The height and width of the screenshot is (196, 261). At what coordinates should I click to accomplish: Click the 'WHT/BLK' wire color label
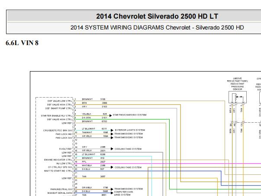[x=87, y=165]
